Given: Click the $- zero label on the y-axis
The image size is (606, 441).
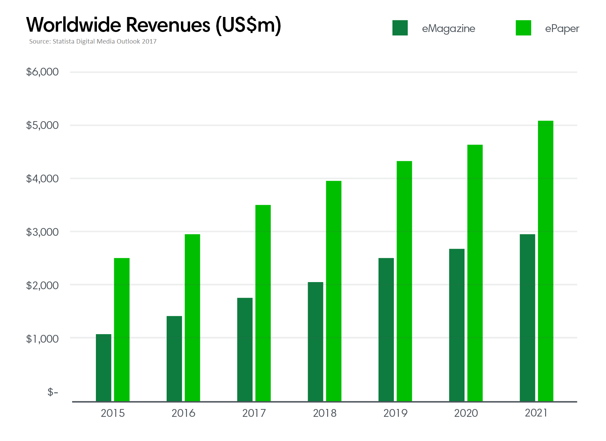Looking at the screenshot, I should (x=52, y=392).
